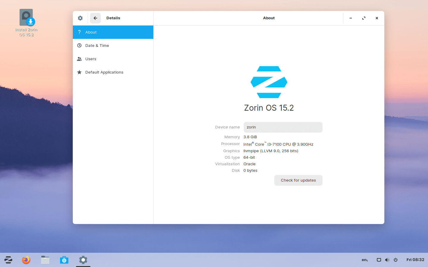Click the Default Applications star icon
Screen dimensions: 428x267
(x=79, y=72)
